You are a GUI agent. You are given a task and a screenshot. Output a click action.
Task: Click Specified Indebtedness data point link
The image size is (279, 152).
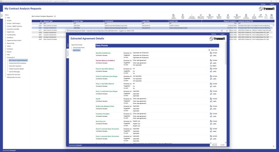[103, 53]
